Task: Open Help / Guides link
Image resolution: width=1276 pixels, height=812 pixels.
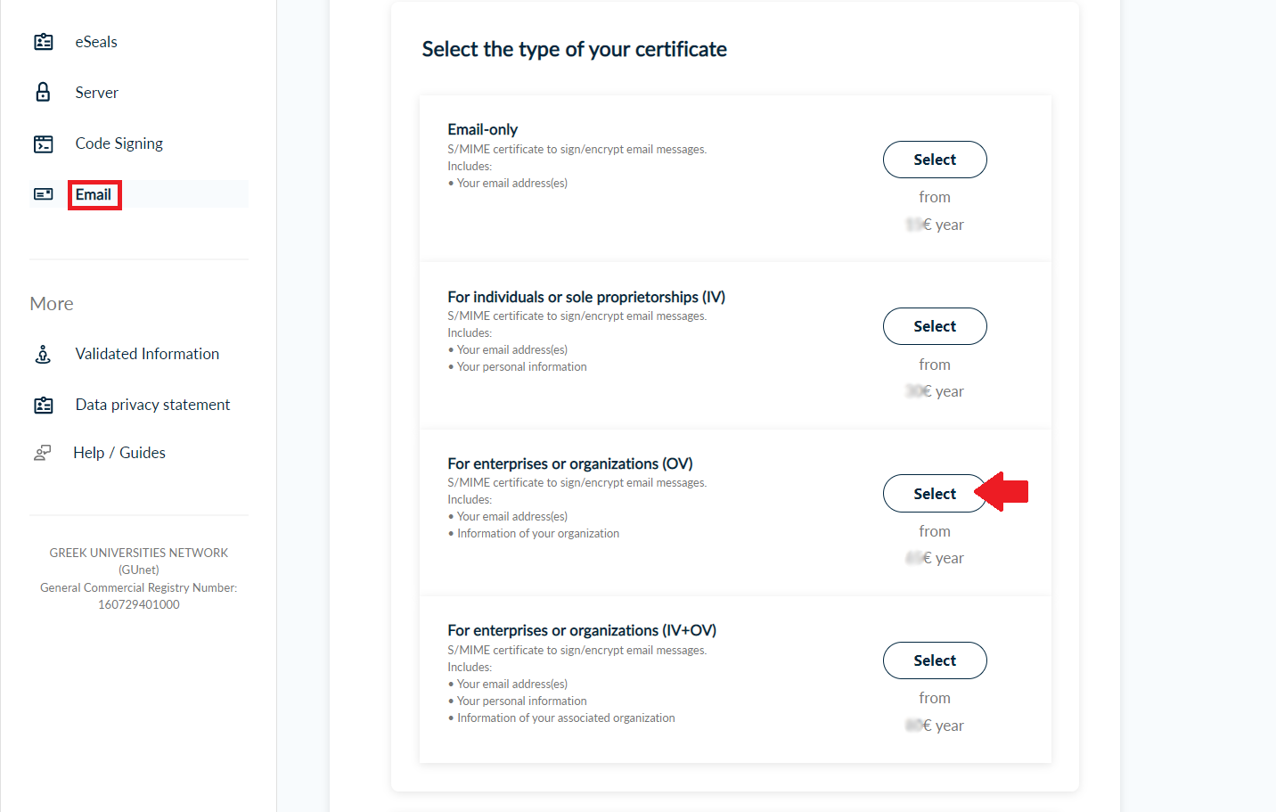Action: coord(119,453)
